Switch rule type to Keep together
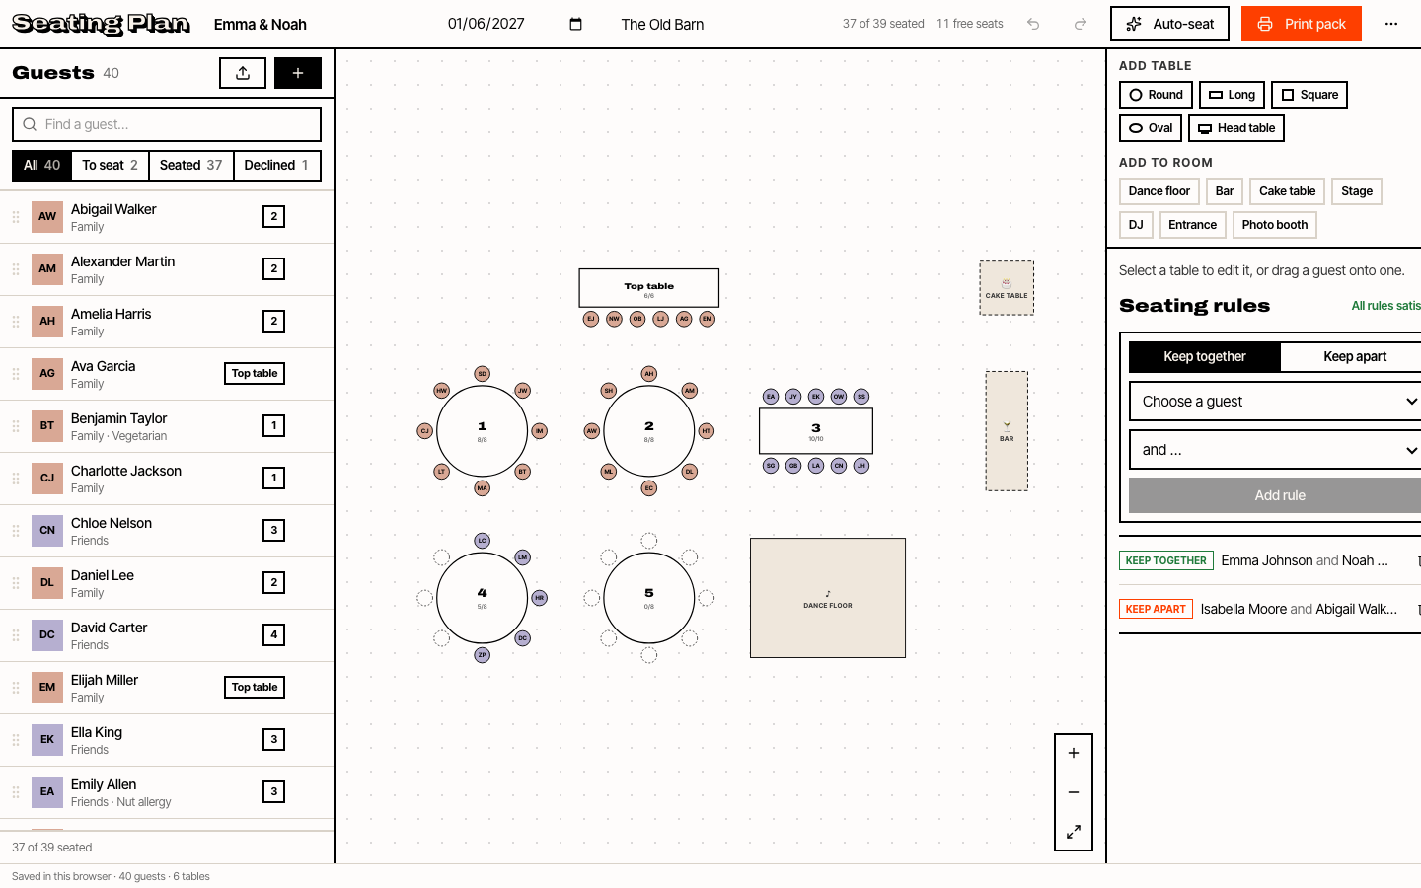 click(x=1205, y=356)
